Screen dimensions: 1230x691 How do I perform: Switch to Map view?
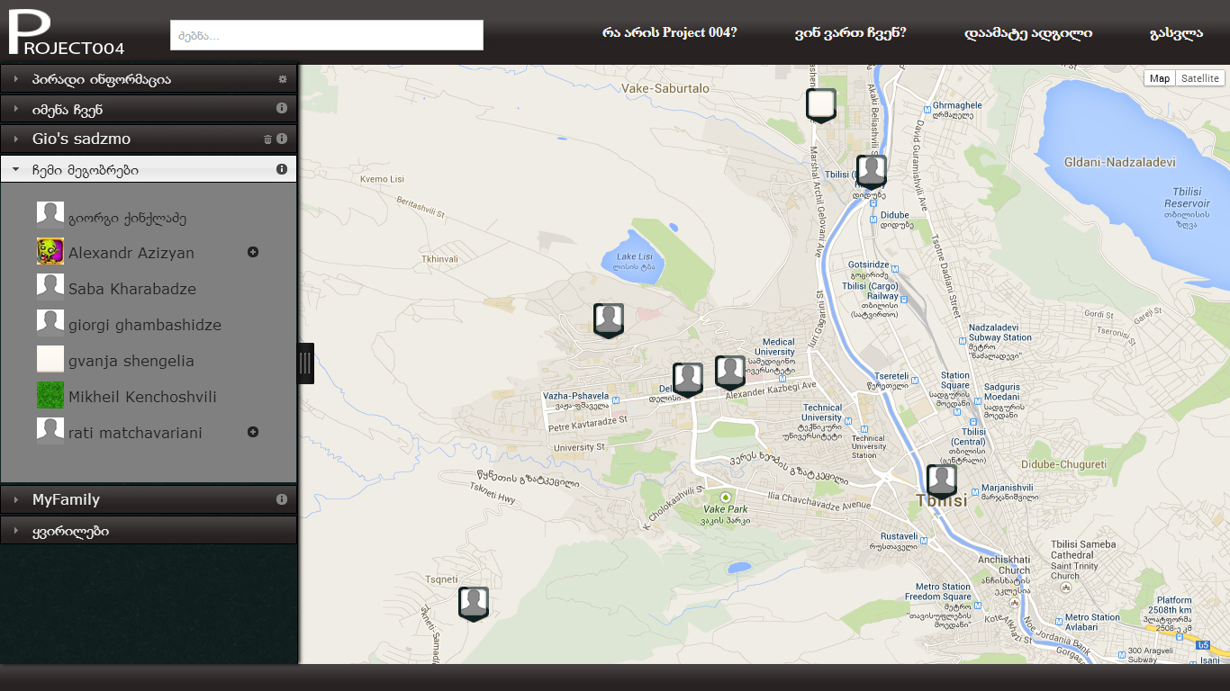1160,78
